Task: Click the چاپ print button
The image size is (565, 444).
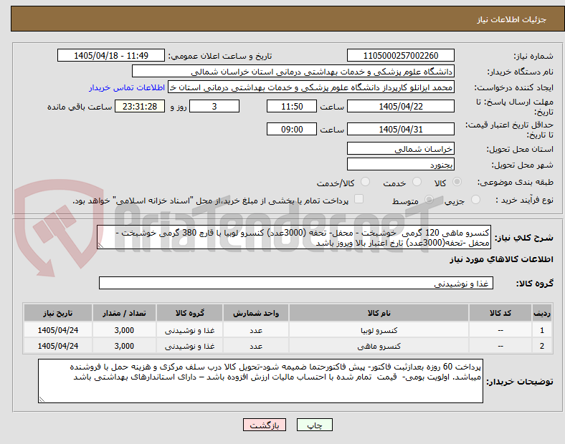Action: [x=315, y=425]
